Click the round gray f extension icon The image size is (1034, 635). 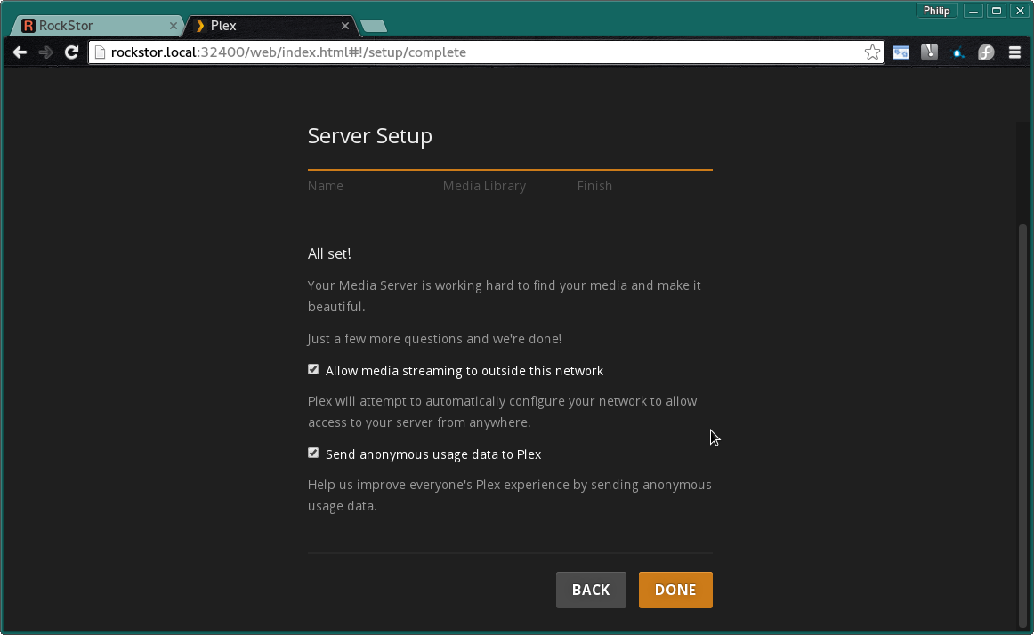point(986,52)
